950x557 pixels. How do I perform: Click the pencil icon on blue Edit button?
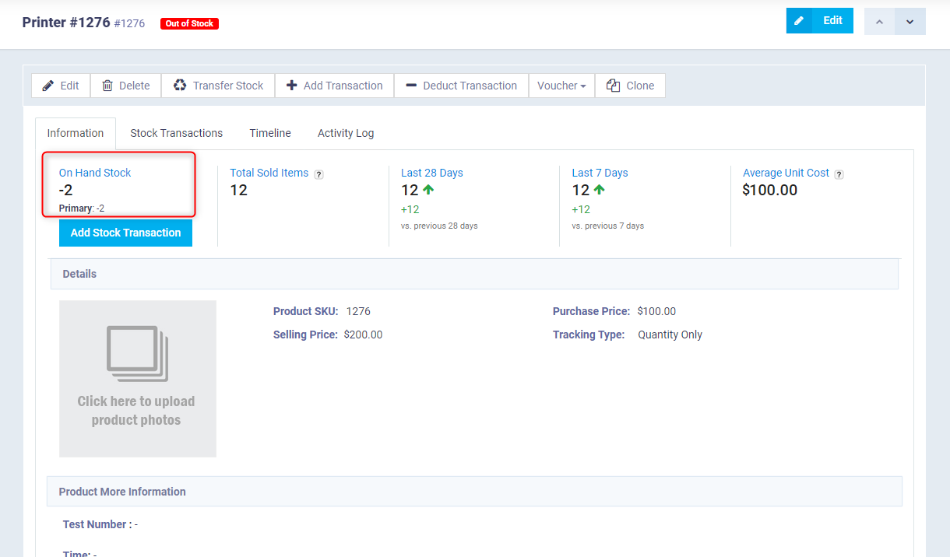799,21
